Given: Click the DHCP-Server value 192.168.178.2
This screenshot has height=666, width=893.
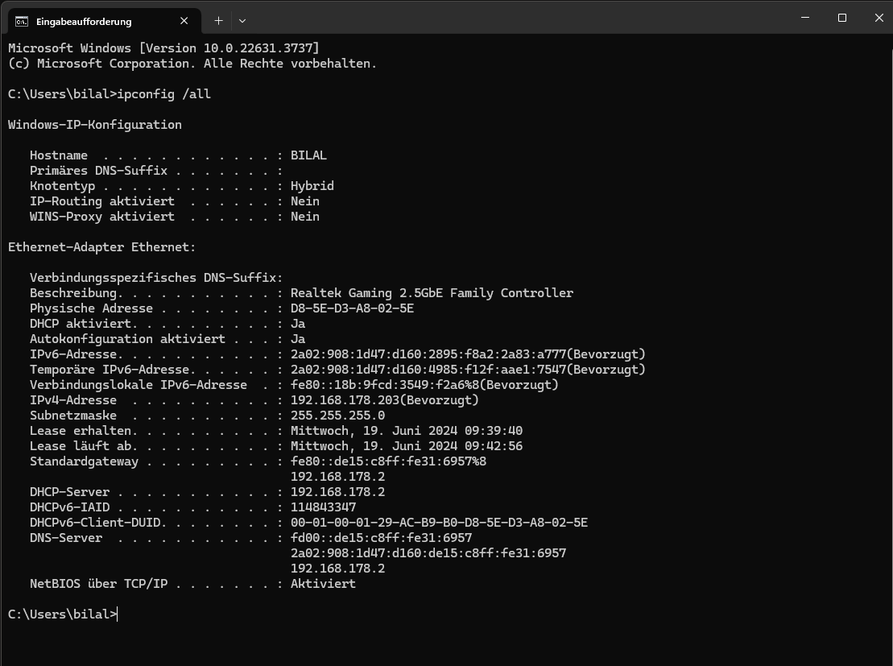Looking at the screenshot, I should point(337,492).
